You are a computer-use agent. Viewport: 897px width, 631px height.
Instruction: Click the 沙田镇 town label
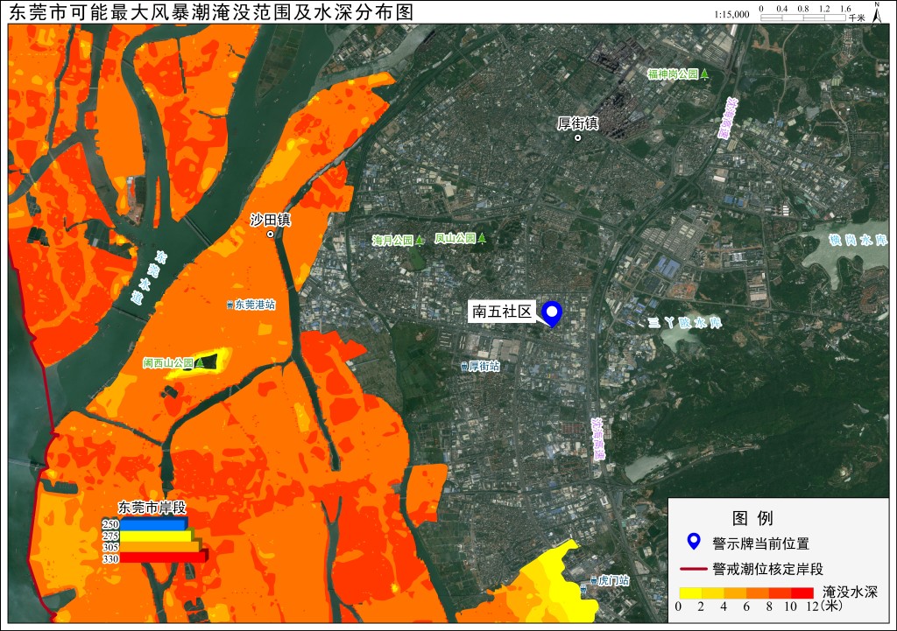click(271, 220)
